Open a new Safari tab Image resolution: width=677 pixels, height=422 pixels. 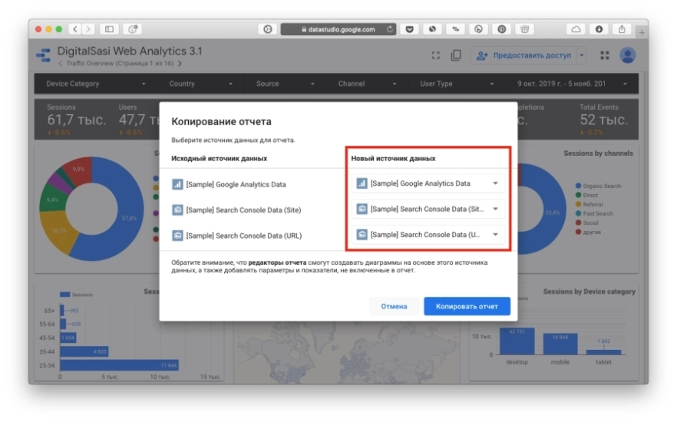pos(642,32)
